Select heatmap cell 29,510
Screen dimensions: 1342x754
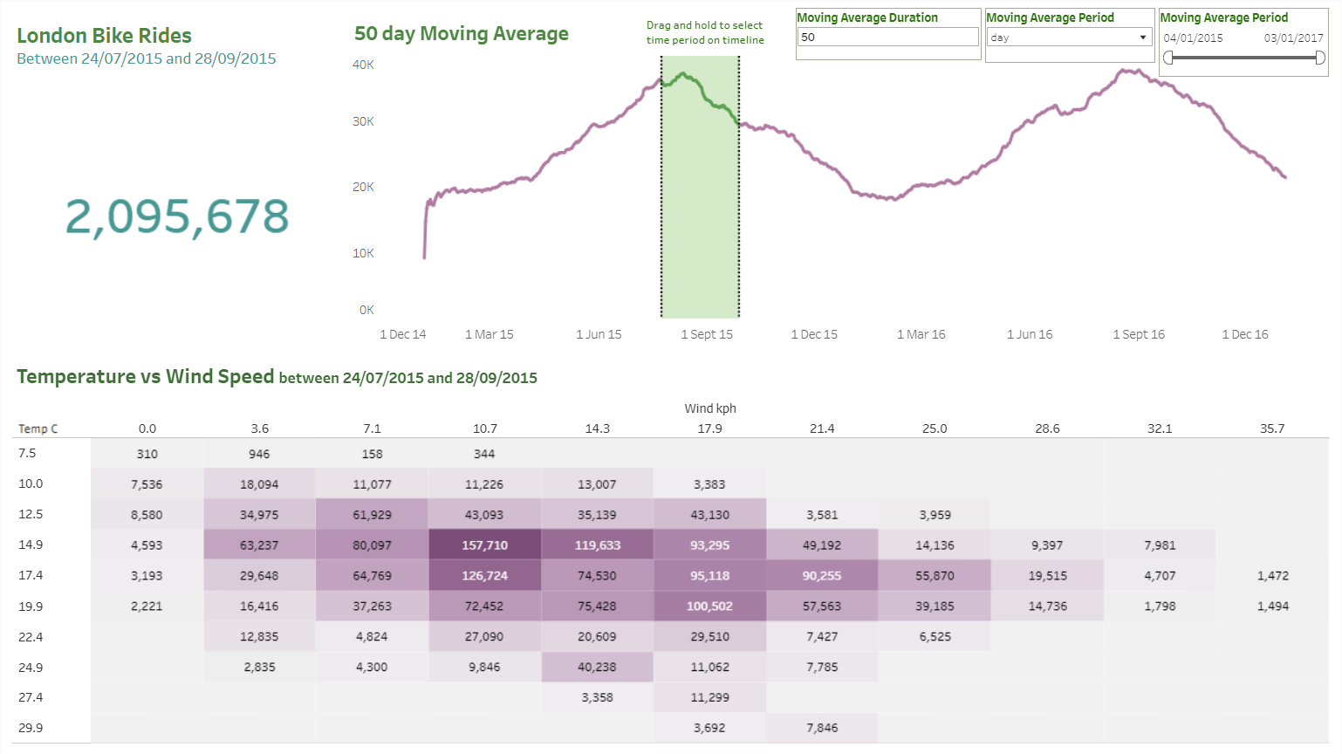[x=709, y=636]
